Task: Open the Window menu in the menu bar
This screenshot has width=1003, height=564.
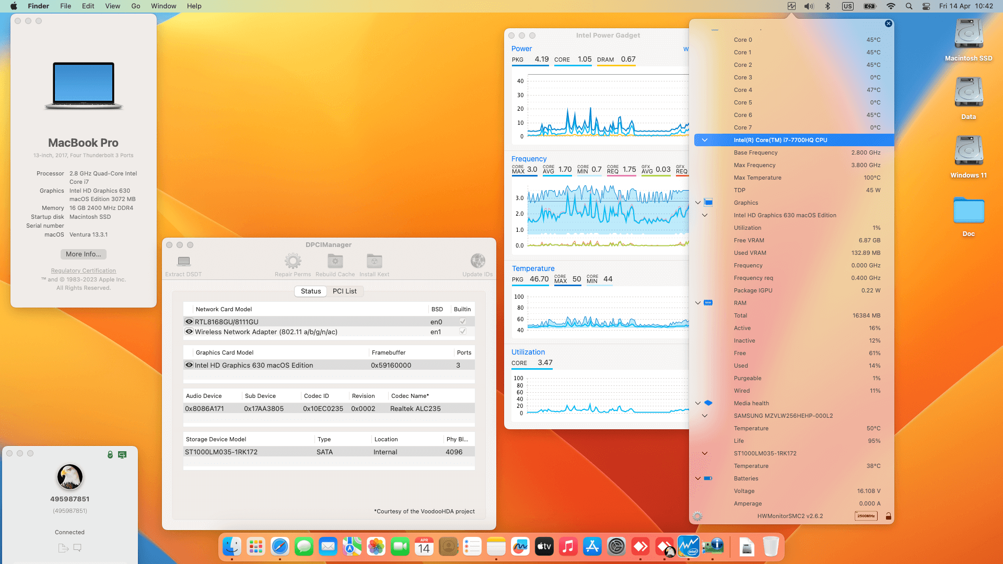Action: [x=164, y=6]
